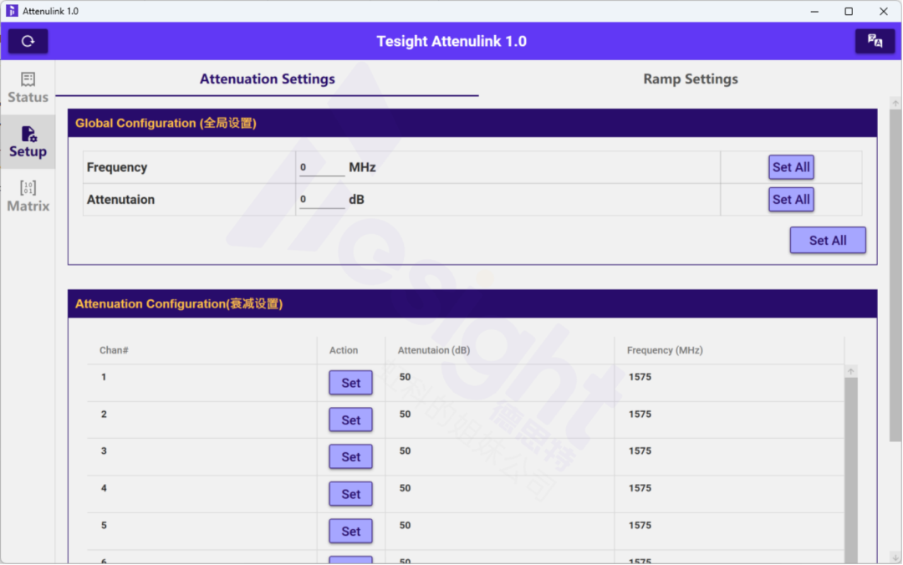Open the Matrix sidebar page
The image size is (903, 565).
tap(28, 196)
